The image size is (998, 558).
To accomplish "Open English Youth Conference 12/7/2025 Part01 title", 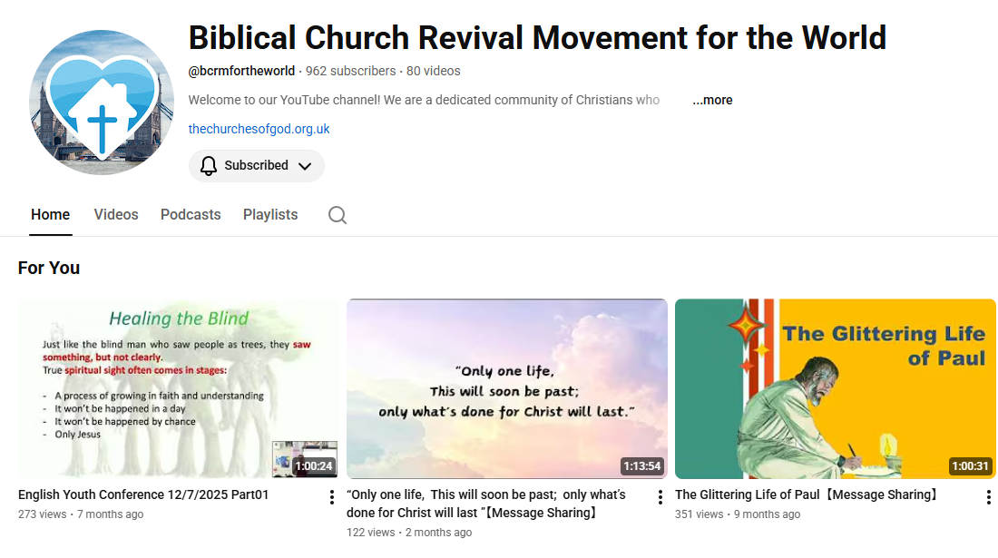I will [143, 494].
